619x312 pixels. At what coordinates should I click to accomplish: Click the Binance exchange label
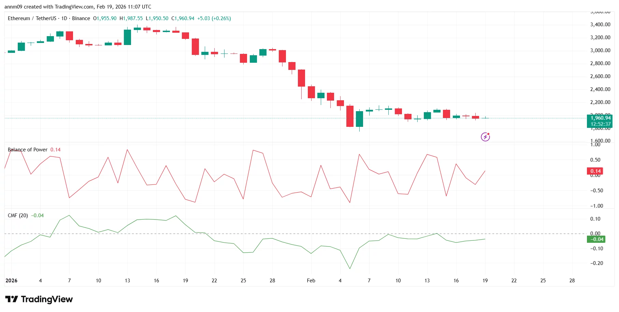click(x=81, y=18)
